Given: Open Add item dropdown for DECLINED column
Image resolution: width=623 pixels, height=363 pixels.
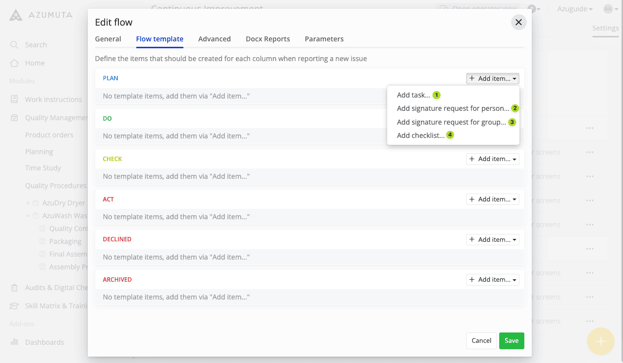Looking at the screenshot, I should (492, 240).
